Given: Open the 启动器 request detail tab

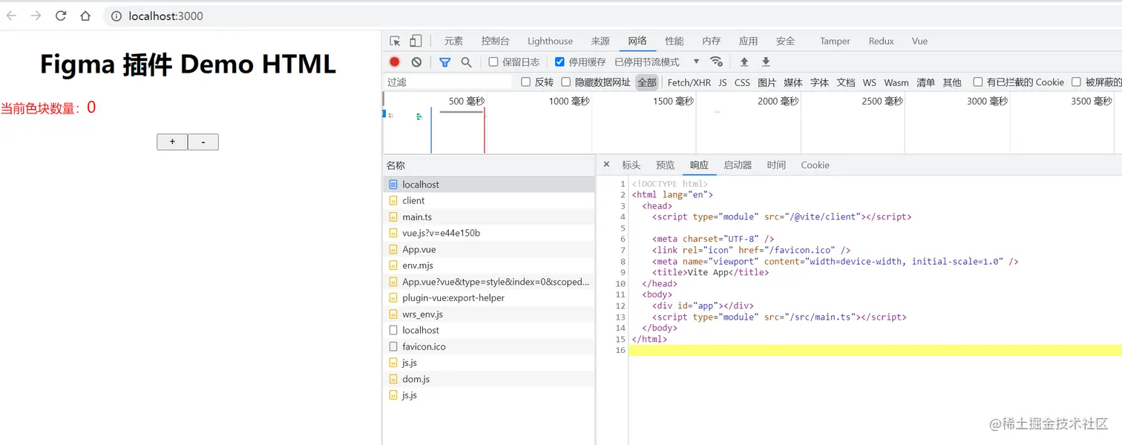Looking at the screenshot, I should (x=738, y=165).
